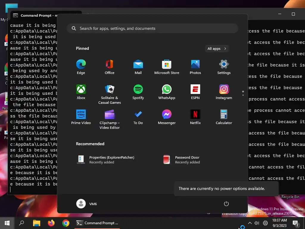Launch the Xbox app
Image resolution: width=305 pixels, height=229 pixels.
click(81, 92)
